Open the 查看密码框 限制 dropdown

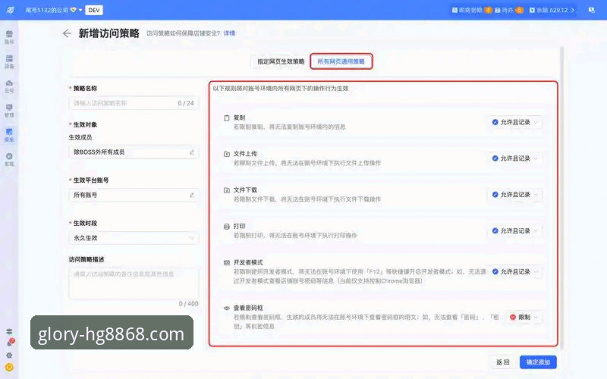(x=524, y=318)
